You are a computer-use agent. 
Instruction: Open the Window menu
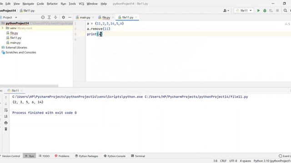[92, 4]
